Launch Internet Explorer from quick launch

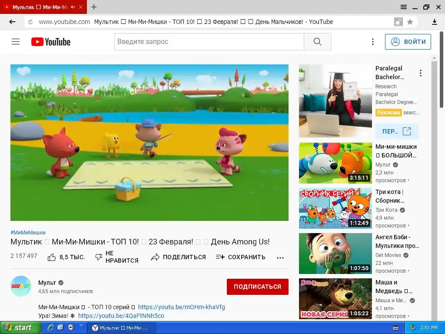click(51, 328)
